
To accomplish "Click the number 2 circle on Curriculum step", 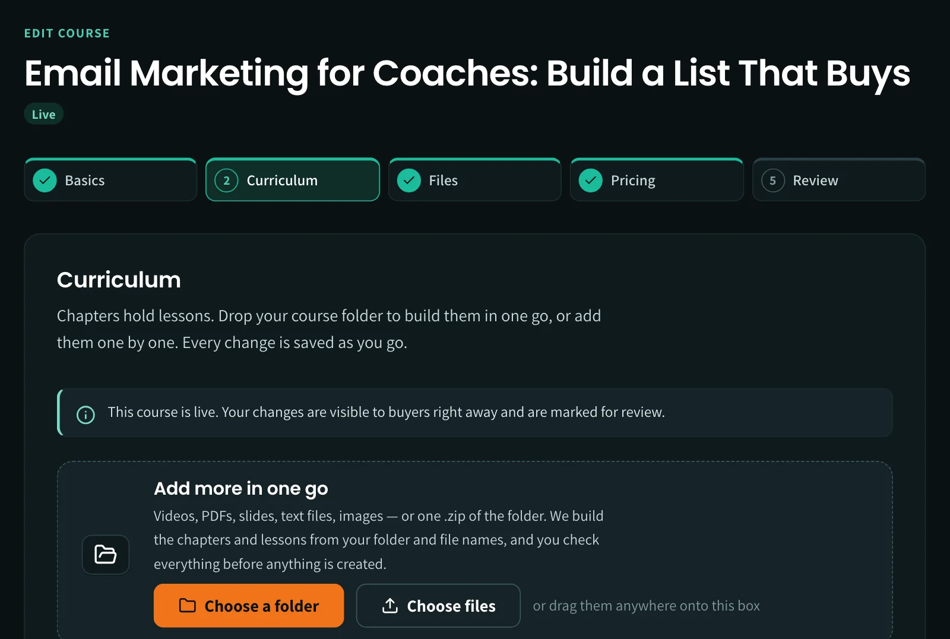I will (226, 181).
